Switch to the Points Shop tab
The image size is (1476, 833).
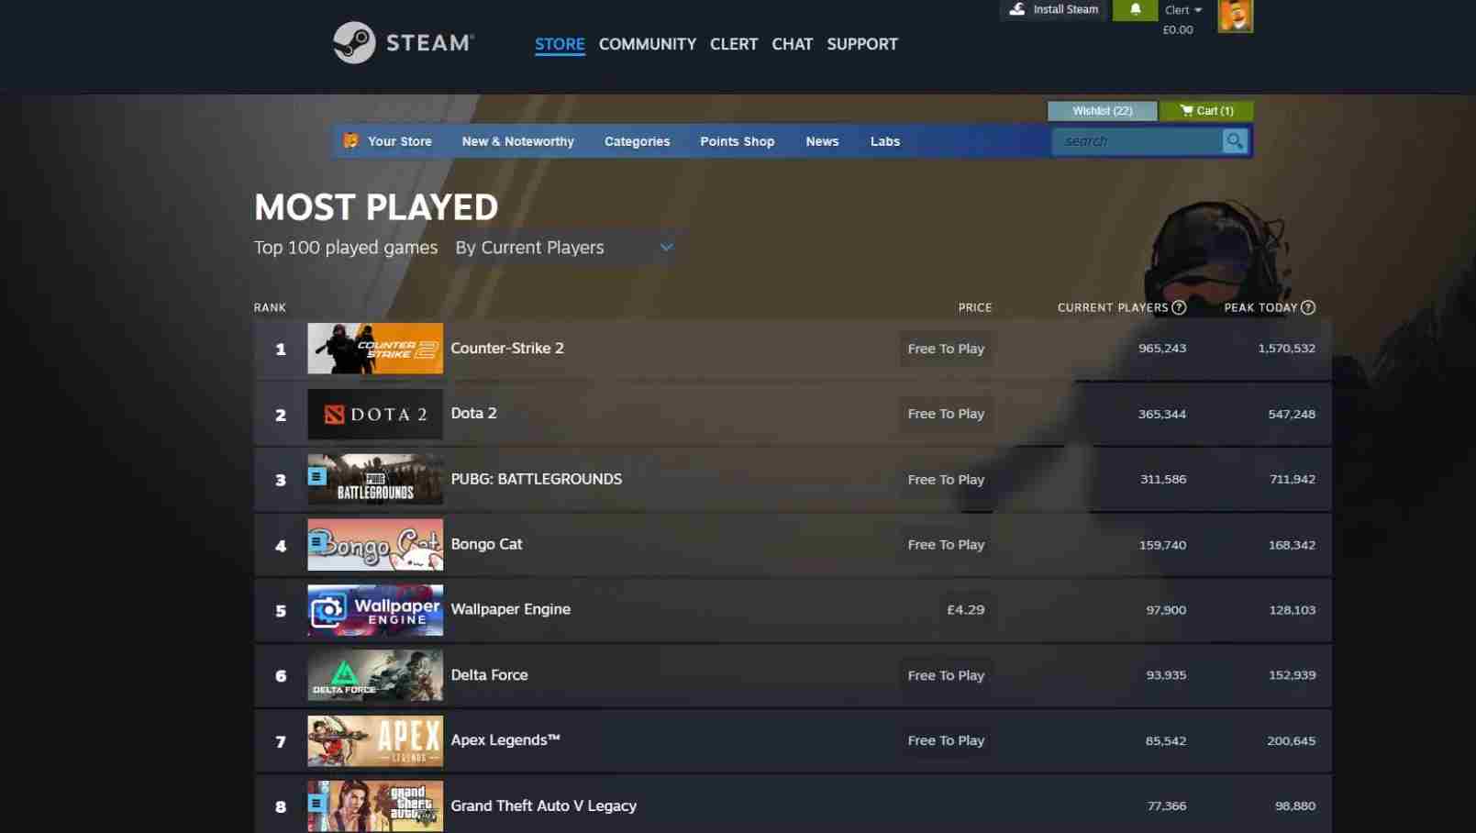tap(737, 141)
